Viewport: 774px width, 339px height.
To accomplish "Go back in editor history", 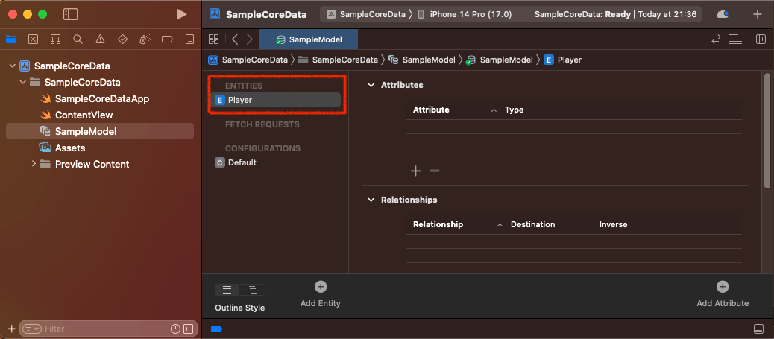I will click(235, 39).
